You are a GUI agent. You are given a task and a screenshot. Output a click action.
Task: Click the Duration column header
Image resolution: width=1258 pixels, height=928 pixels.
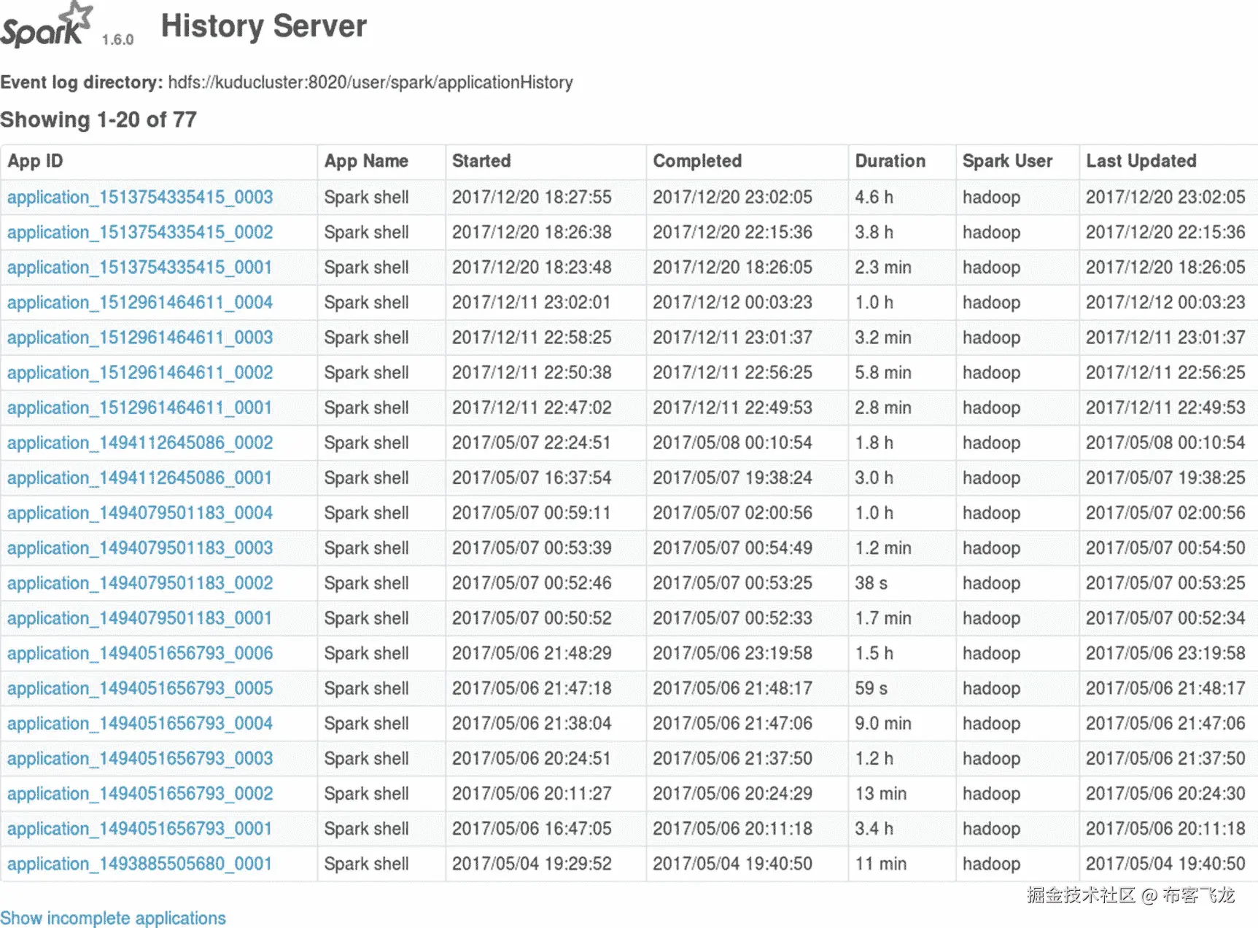890,161
